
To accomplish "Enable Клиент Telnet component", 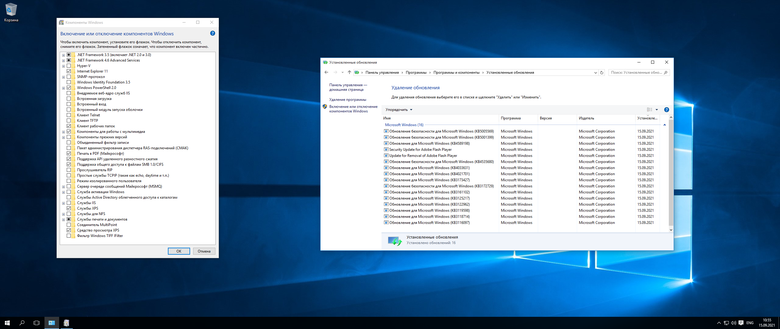I will click(69, 115).
